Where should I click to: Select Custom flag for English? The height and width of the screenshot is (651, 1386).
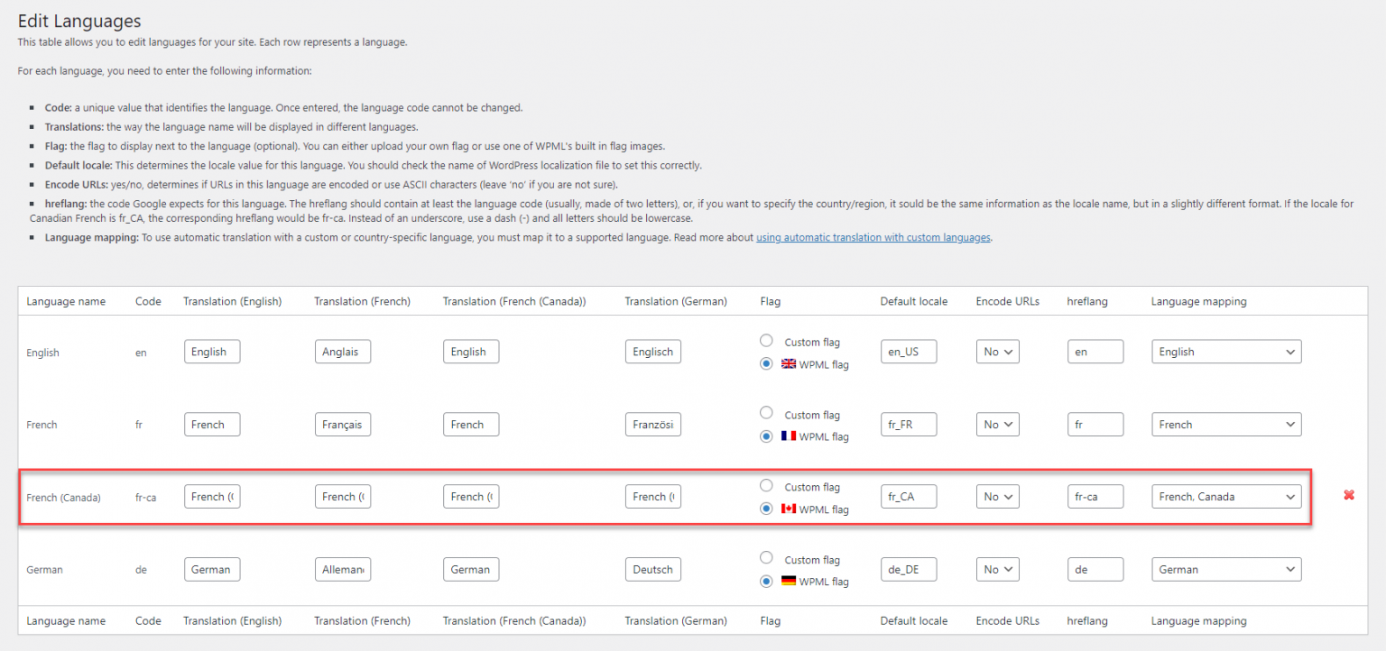point(766,341)
